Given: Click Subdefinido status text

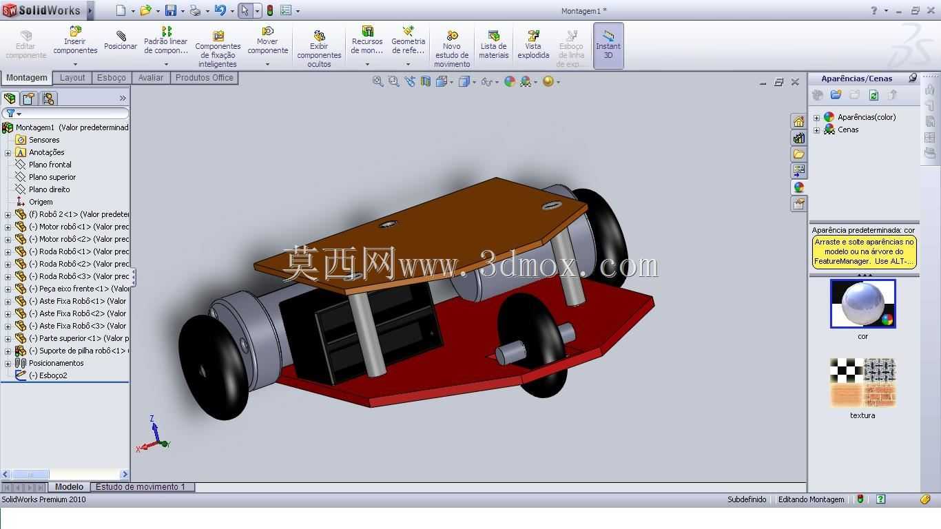Looking at the screenshot, I should 747,499.
